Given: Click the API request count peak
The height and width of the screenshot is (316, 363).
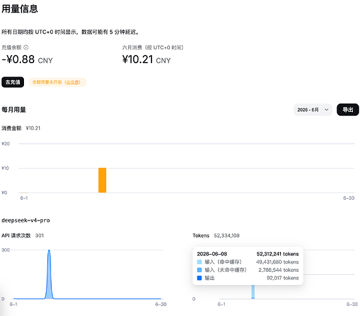Looking at the screenshot, I should point(49,251).
